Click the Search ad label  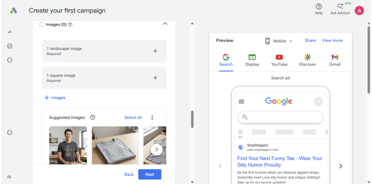click(x=280, y=78)
